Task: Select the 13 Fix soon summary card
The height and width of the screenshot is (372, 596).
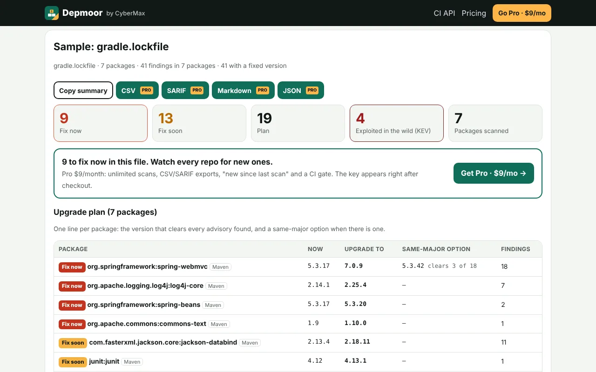Action: pos(199,123)
